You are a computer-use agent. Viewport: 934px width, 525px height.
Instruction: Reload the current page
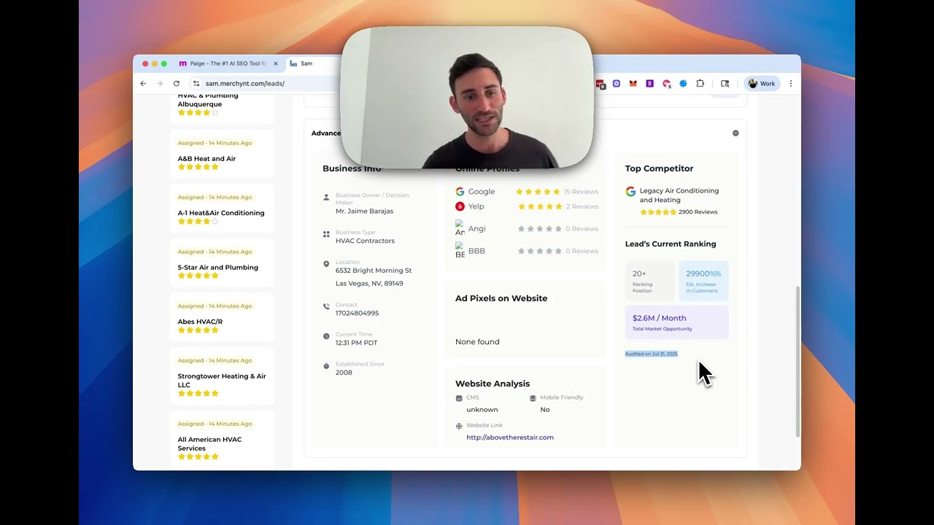(177, 84)
